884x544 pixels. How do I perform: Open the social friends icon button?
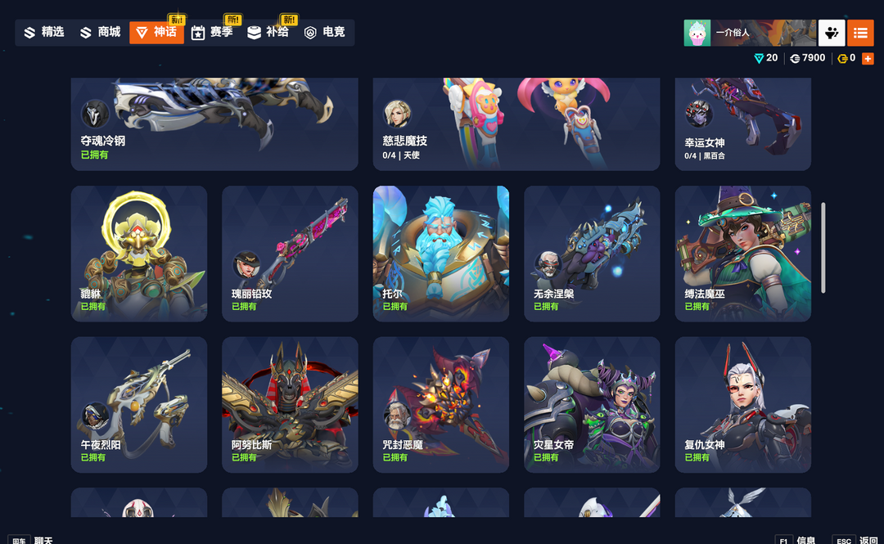click(832, 33)
